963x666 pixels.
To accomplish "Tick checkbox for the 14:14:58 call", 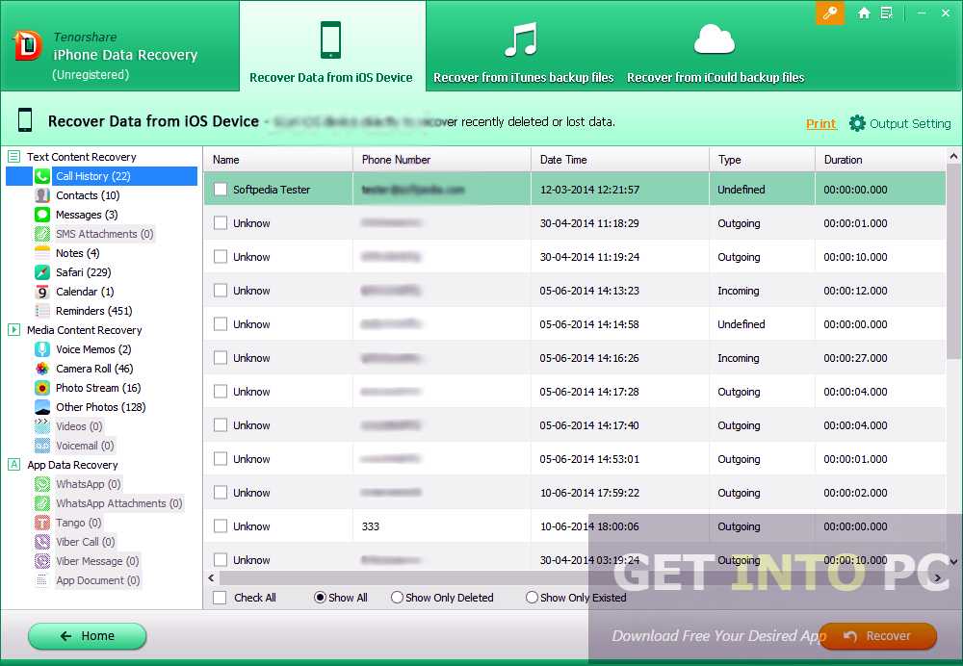I will (x=221, y=324).
